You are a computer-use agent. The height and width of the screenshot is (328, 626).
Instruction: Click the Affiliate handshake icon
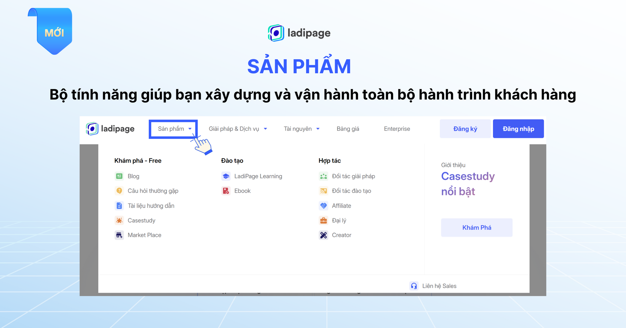pos(323,206)
